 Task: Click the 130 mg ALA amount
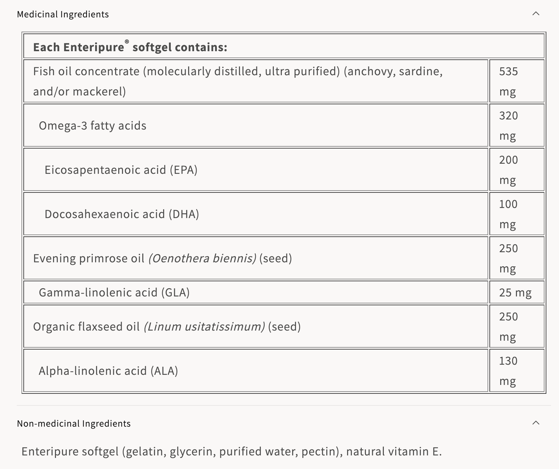tap(508, 371)
